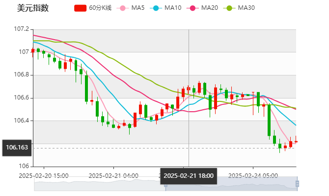The image size is (329, 196).
Task: Click the left handle of zoom slider
Action: (165, 185)
